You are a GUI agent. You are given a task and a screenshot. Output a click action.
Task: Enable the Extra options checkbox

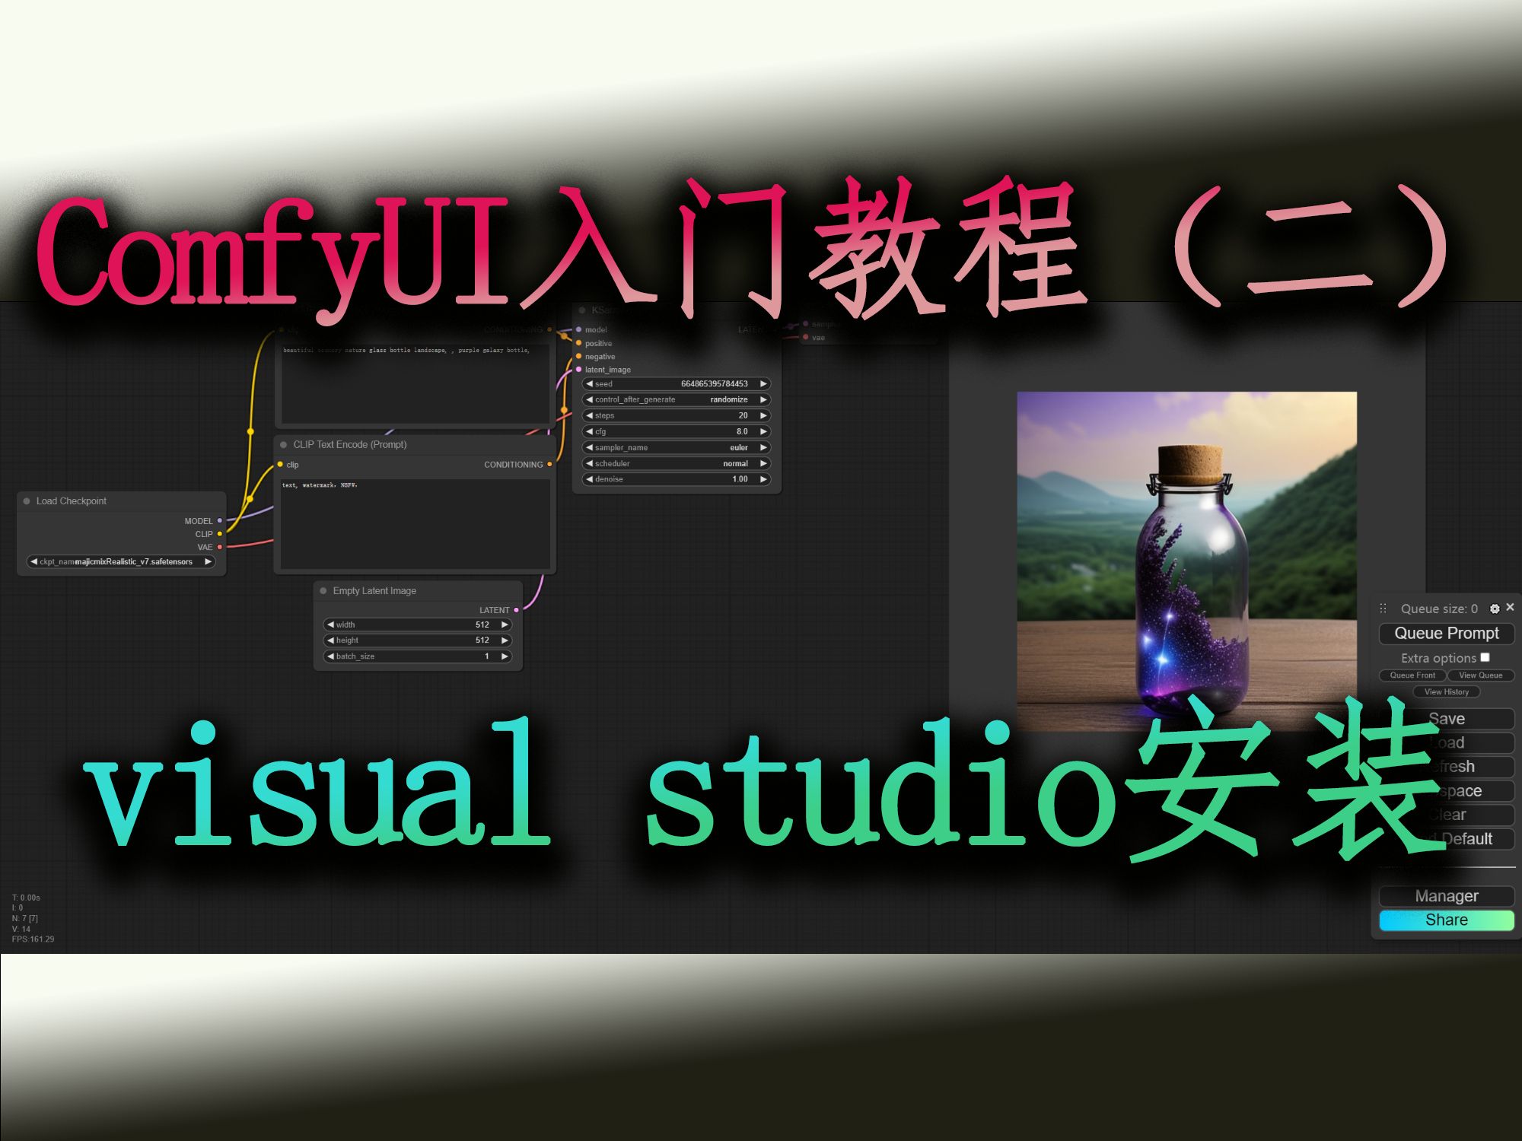click(1485, 657)
